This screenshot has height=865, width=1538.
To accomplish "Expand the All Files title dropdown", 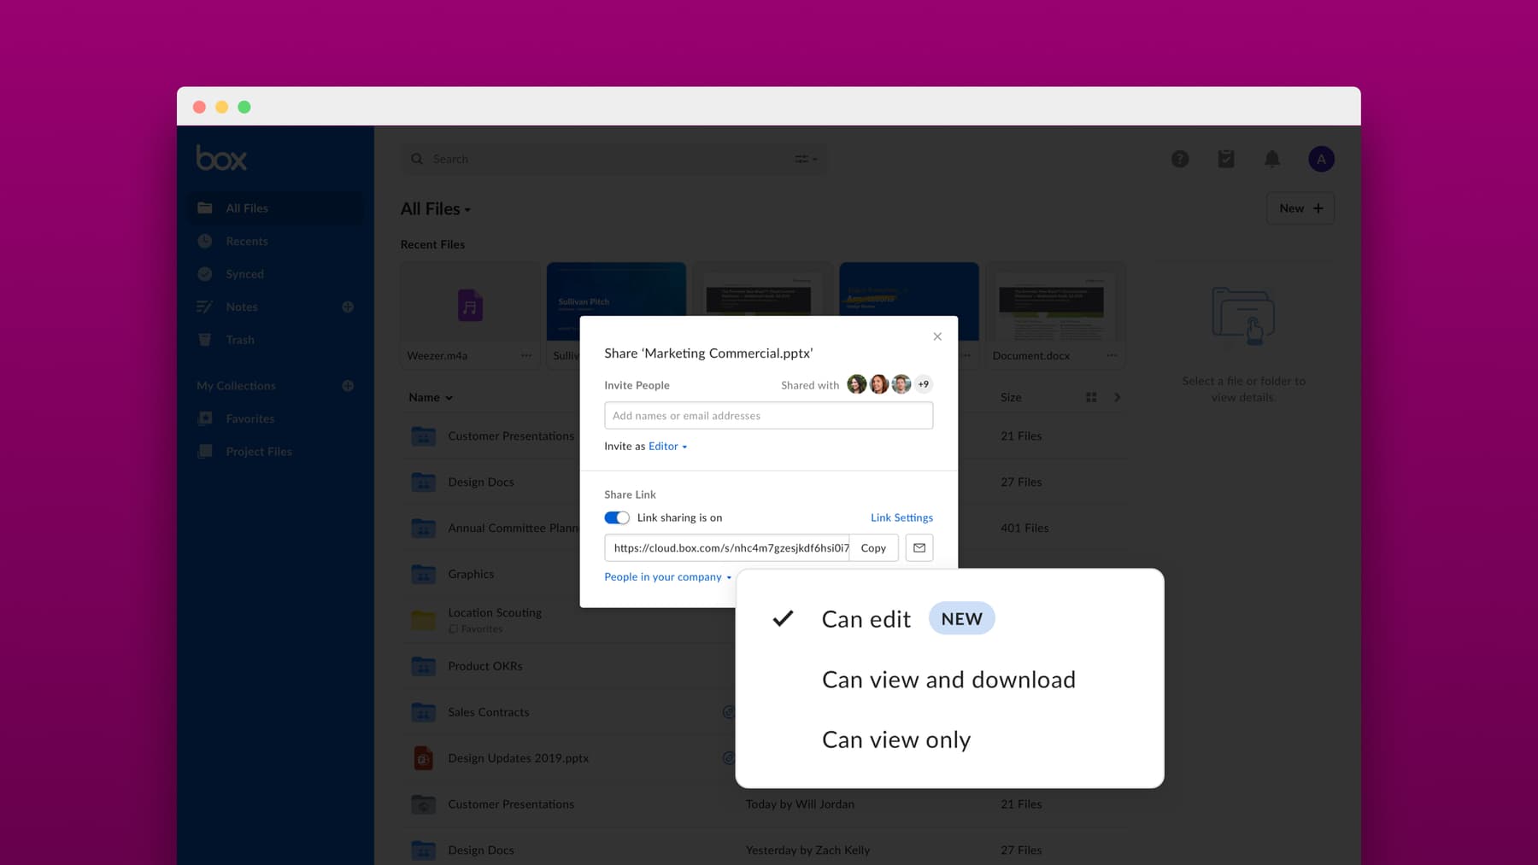I will pyautogui.click(x=436, y=209).
